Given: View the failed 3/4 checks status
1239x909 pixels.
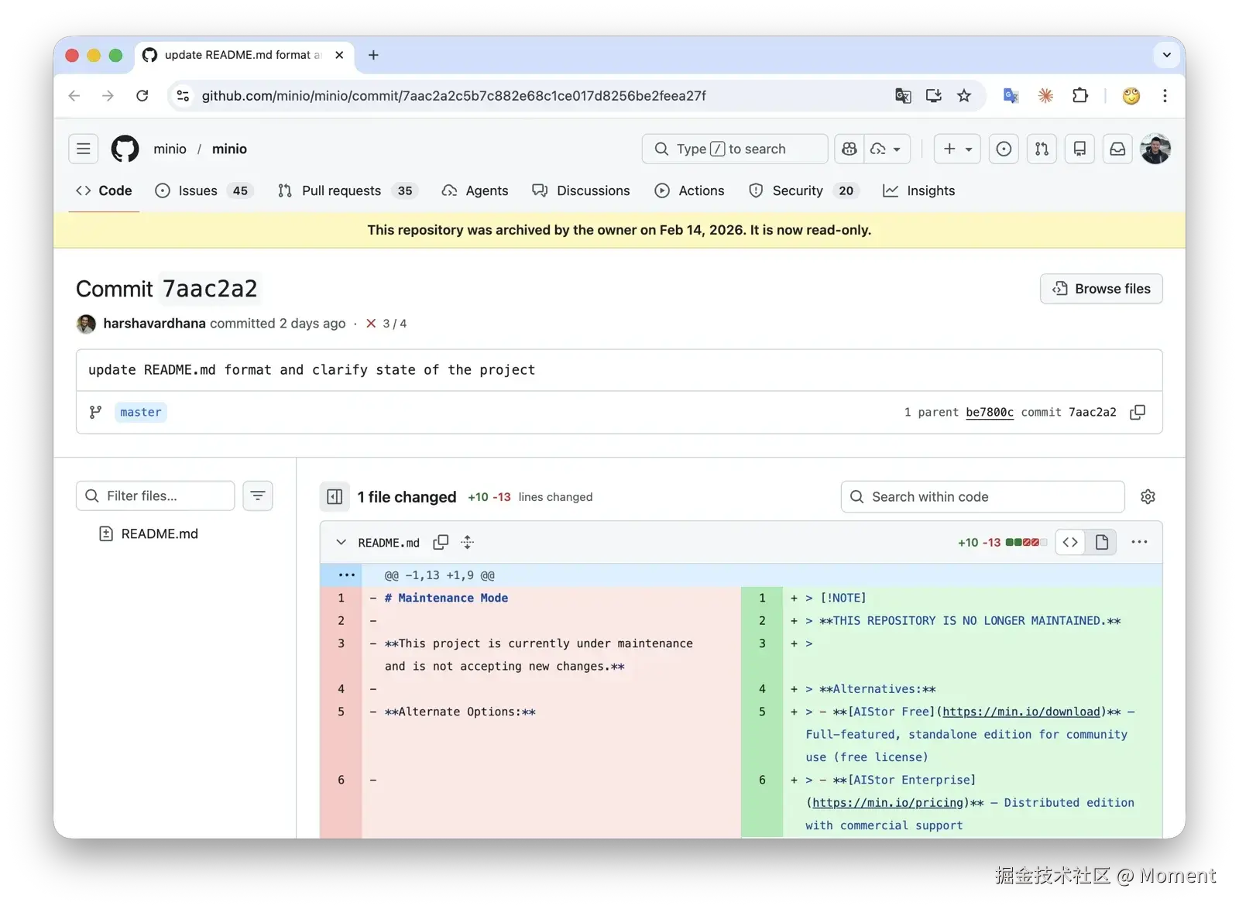Looking at the screenshot, I should point(386,324).
